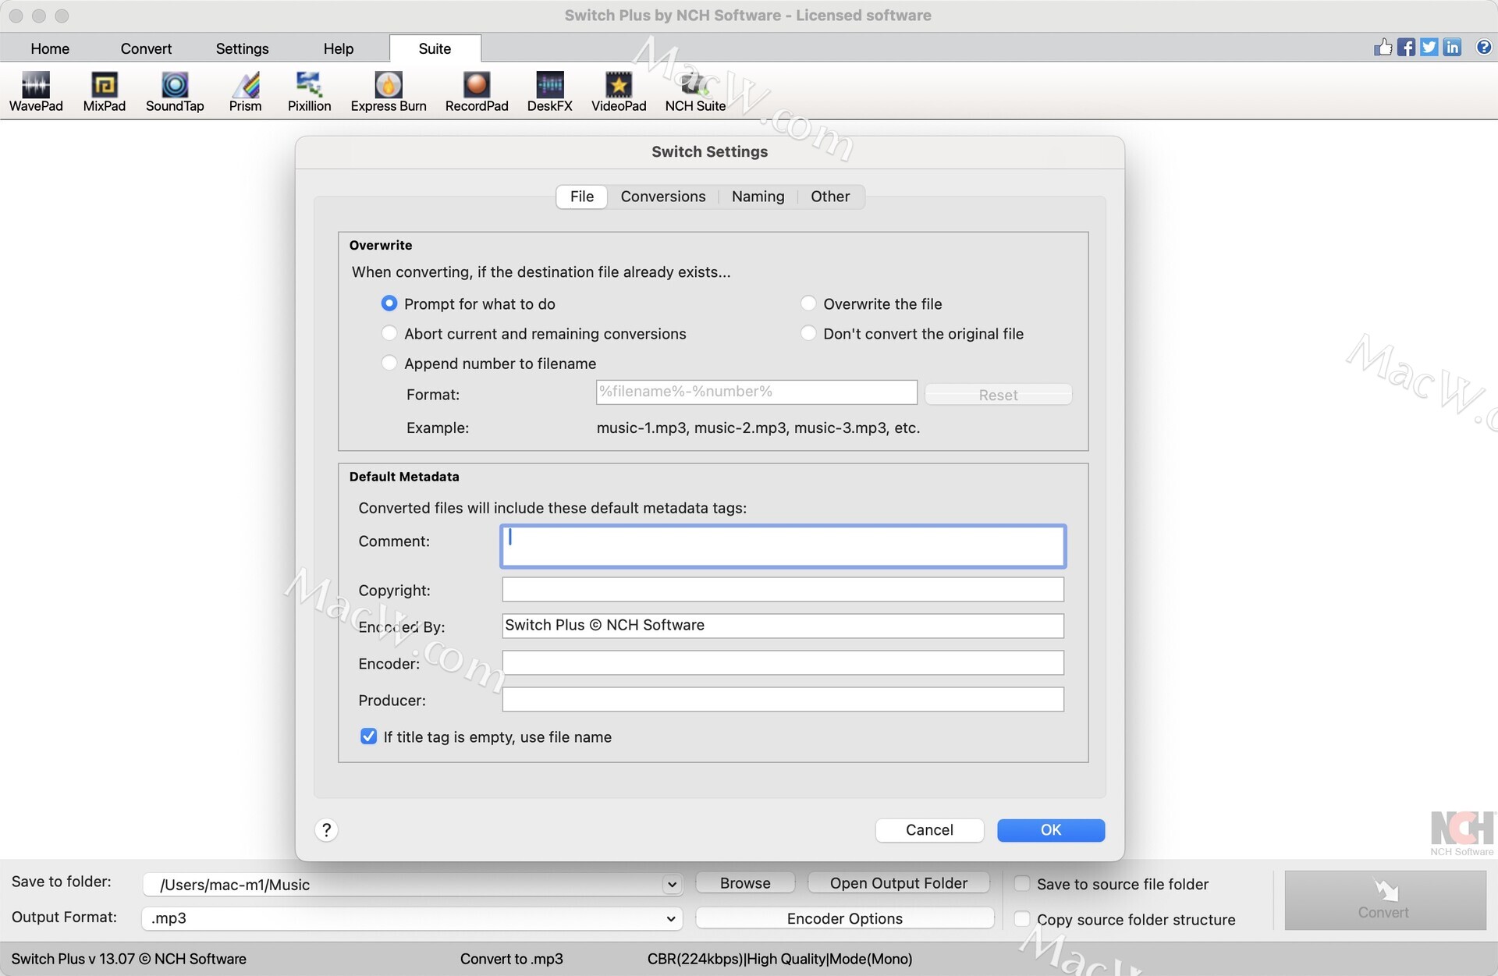Click OK to confirm settings
This screenshot has width=1498, height=976.
pyautogui.click(x=1050, y=830)
